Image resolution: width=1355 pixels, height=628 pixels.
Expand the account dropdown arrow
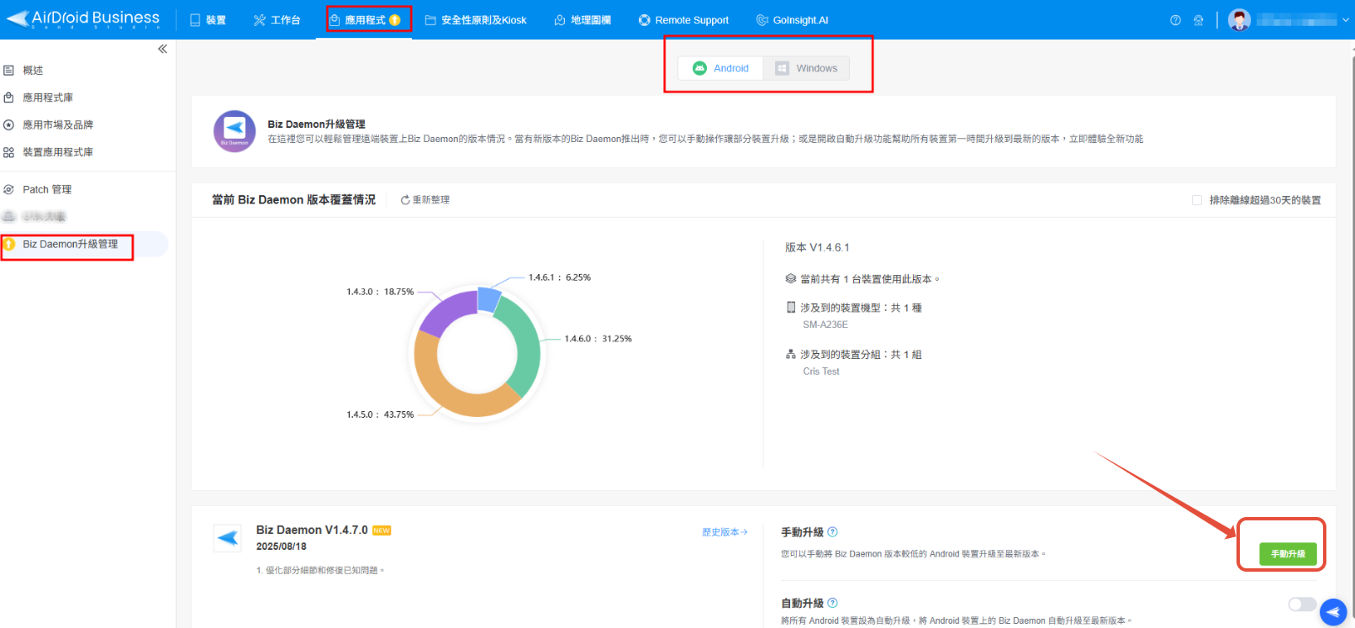[x=1346, y=20]
